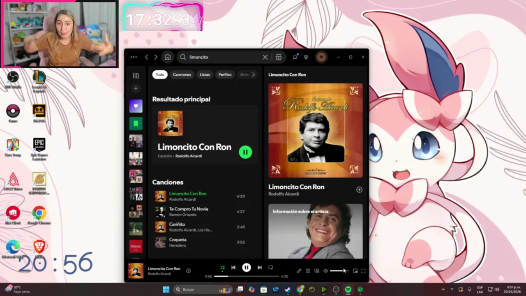Open Liked Songs in sidebar
526x296 pixels.
(x=136, y=106)
